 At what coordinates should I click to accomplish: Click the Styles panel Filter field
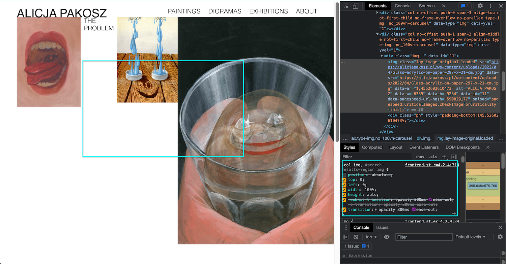tap(371, 157)
